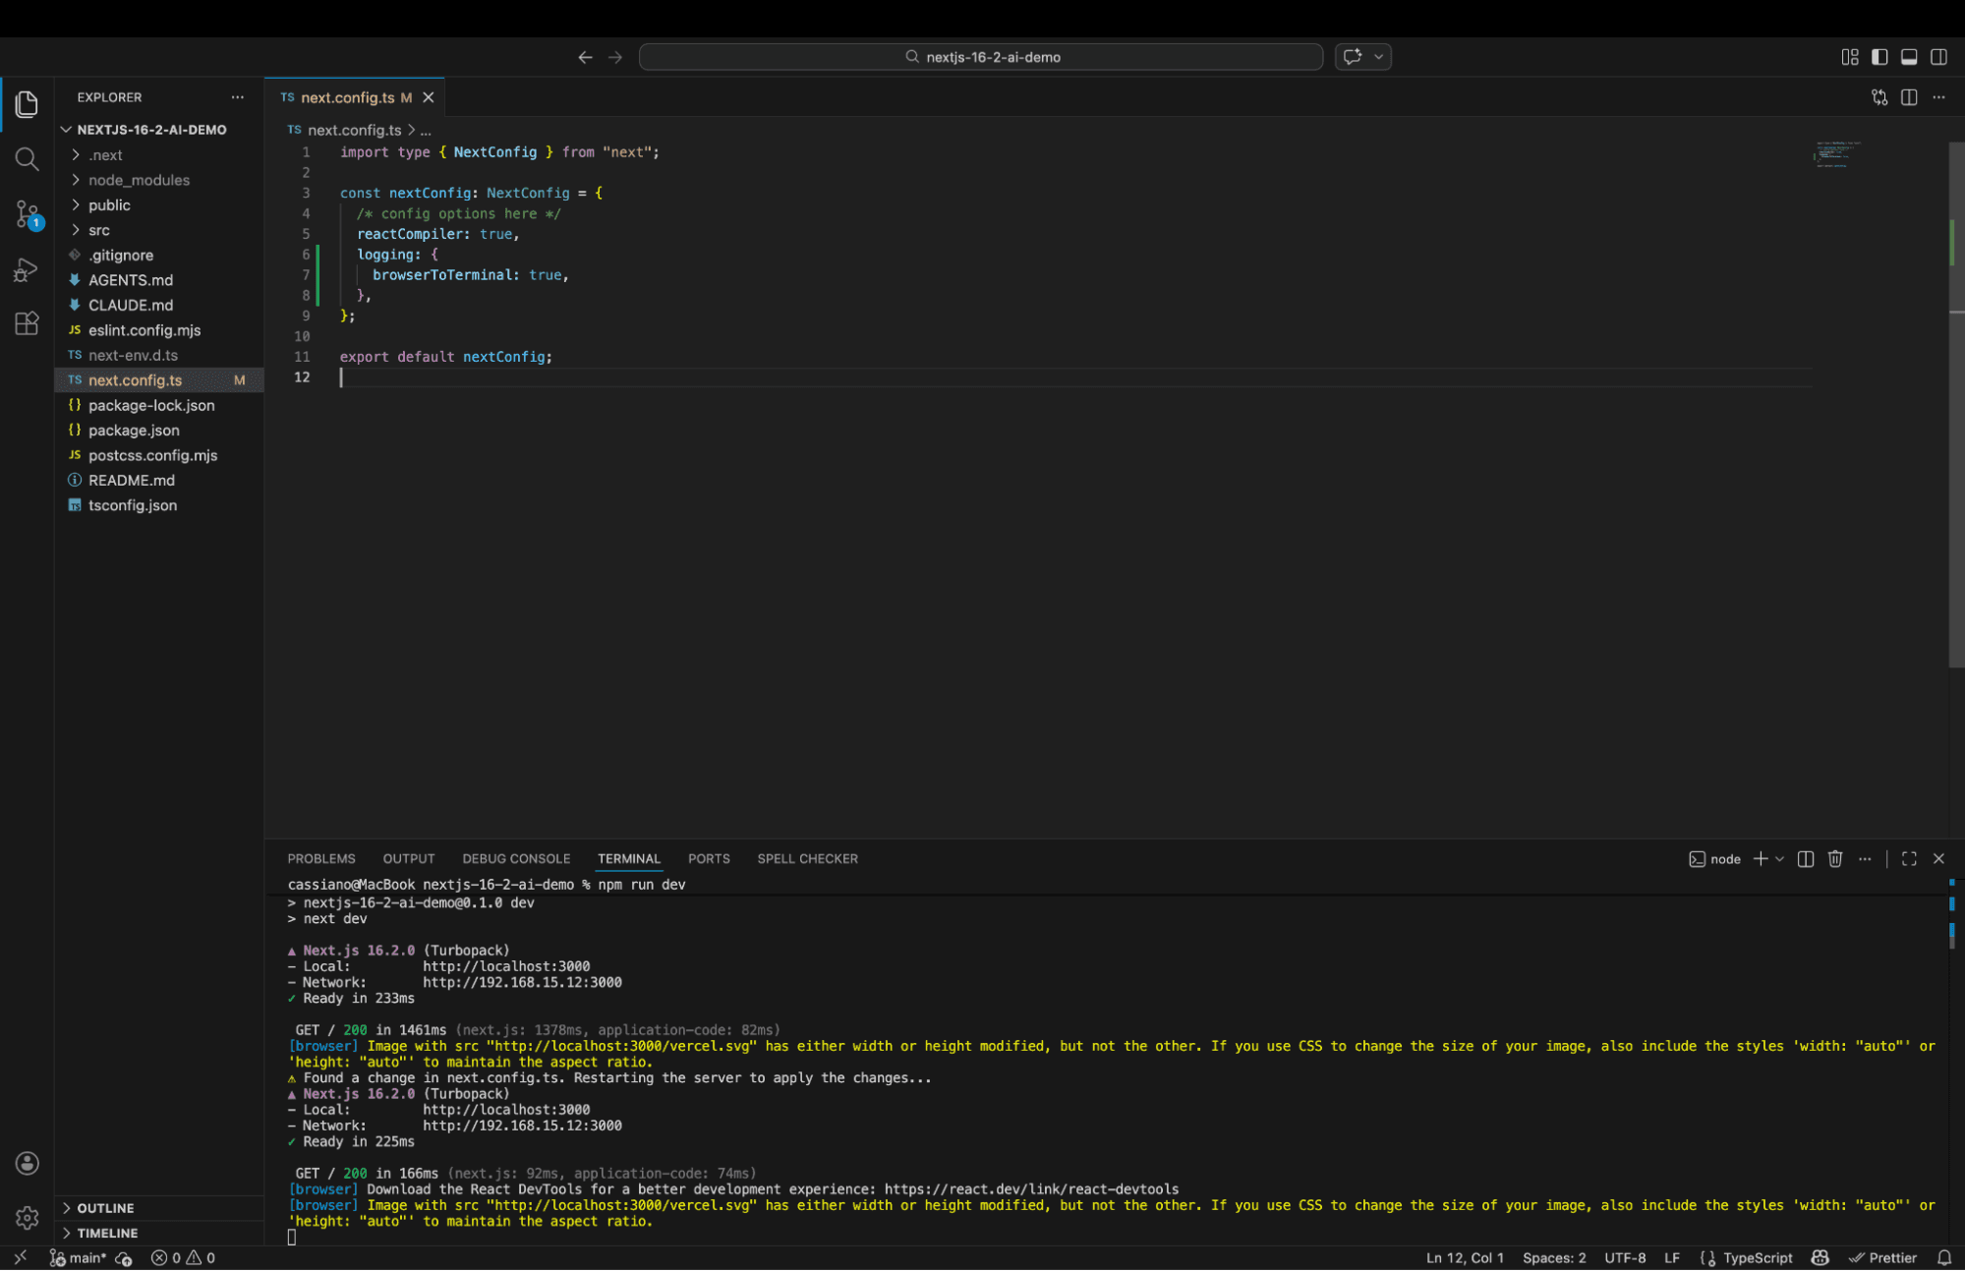Click the TypeScript language mode button
1965x1271 pixels.
pyautogui.click(x=1757, y=1257)
